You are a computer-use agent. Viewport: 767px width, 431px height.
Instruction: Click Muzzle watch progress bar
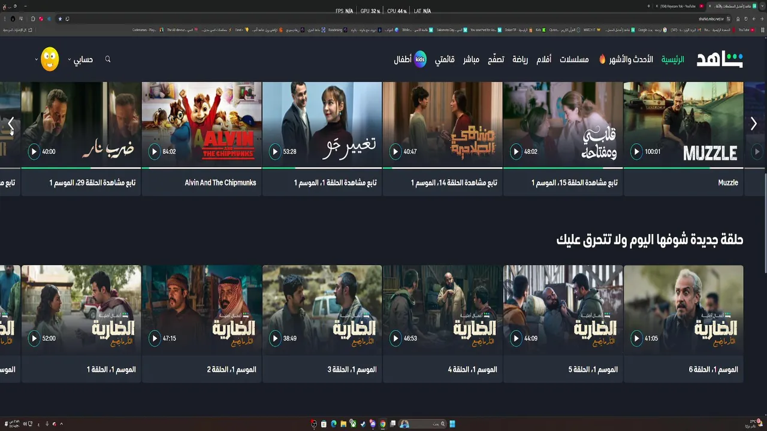[684, 168]
